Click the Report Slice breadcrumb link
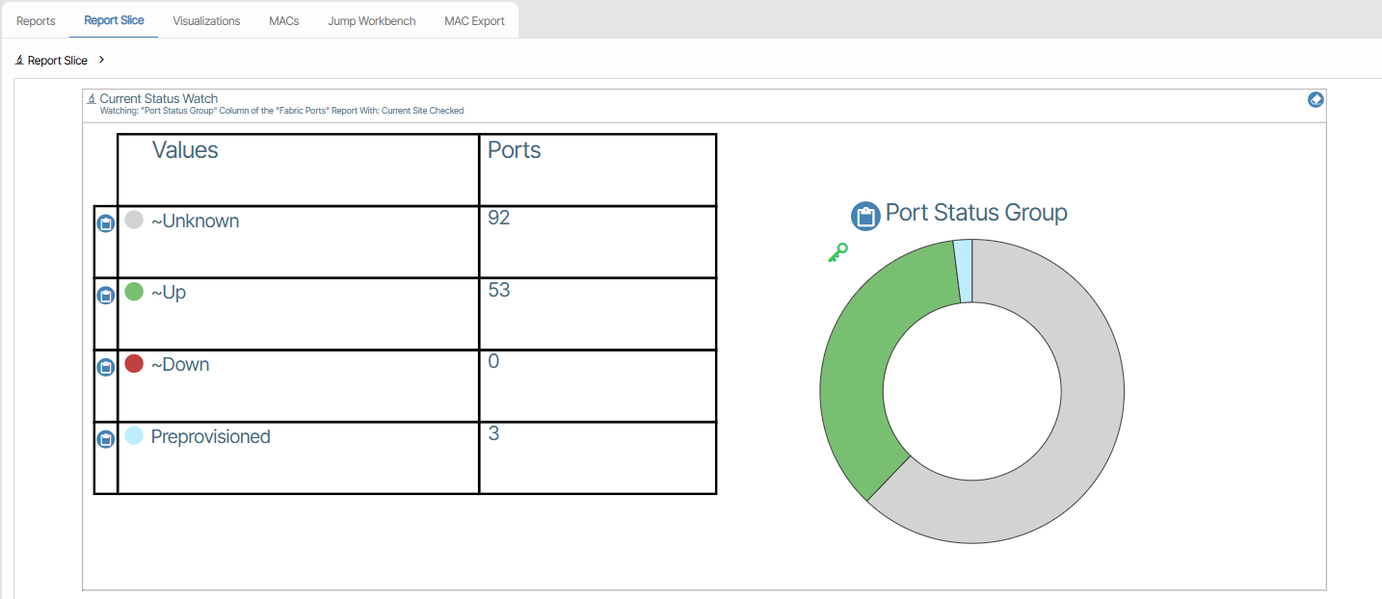 tap(57, 61)
